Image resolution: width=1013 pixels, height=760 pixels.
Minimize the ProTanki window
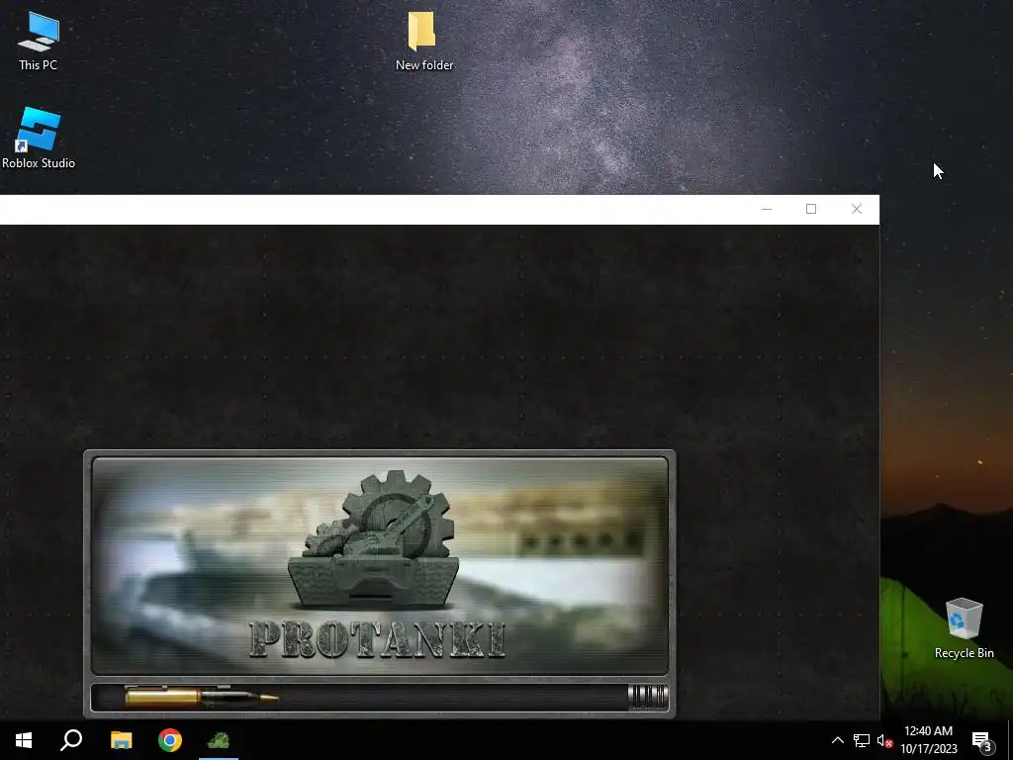point(767,209)
